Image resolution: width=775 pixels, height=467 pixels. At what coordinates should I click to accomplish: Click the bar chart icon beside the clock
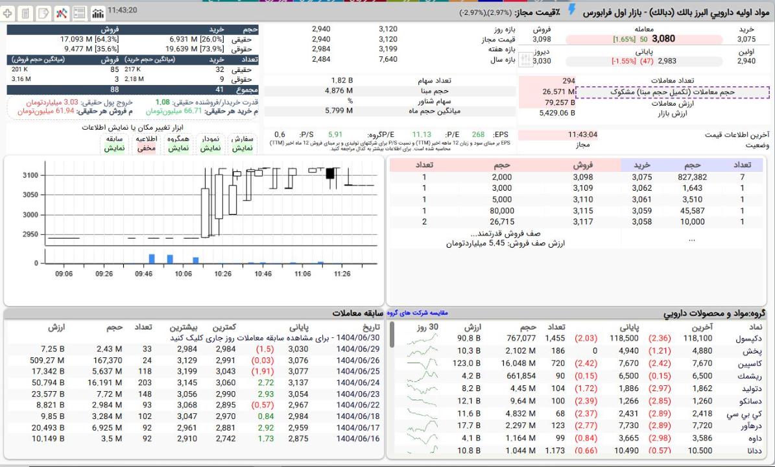(x=97, y=13)
